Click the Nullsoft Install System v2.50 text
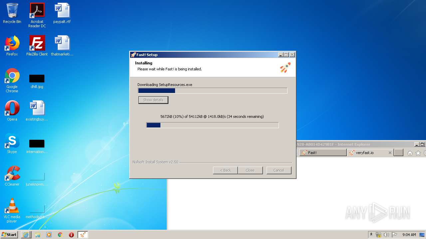This screenshot has height=239, width=426. pos(155,162)
